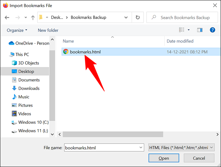The image size is (221, 167).
Task: Click the change view layout icon
Action: tap(182, 30)
